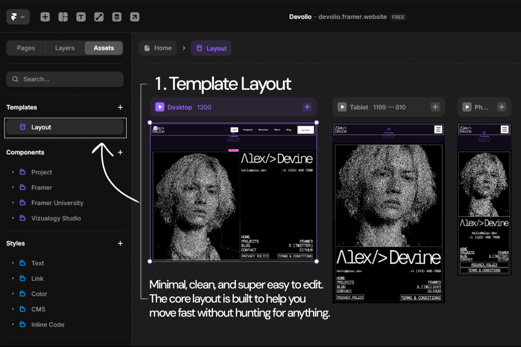This screenshot has height=347, width=521.
Task: Switch to the Pages tab
Action: 26,48
